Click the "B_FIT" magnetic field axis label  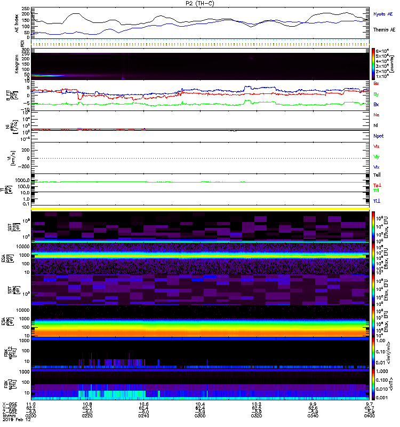tap(11, 96)
